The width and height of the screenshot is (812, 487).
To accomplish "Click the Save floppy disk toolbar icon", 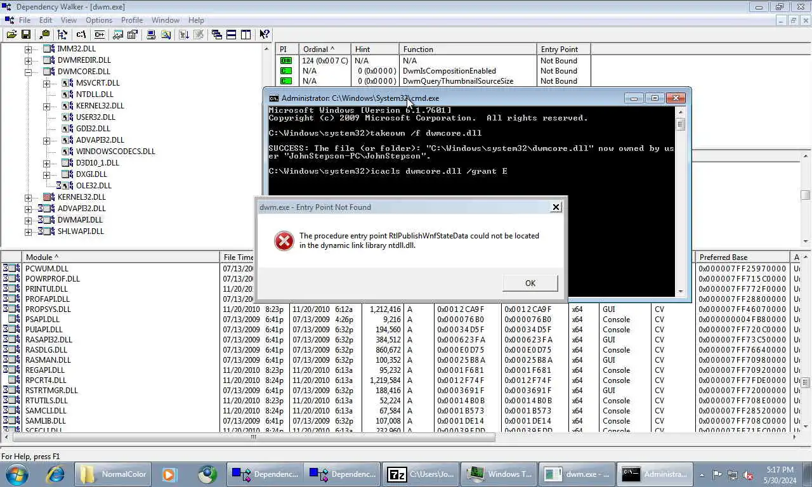I will 26,34.
